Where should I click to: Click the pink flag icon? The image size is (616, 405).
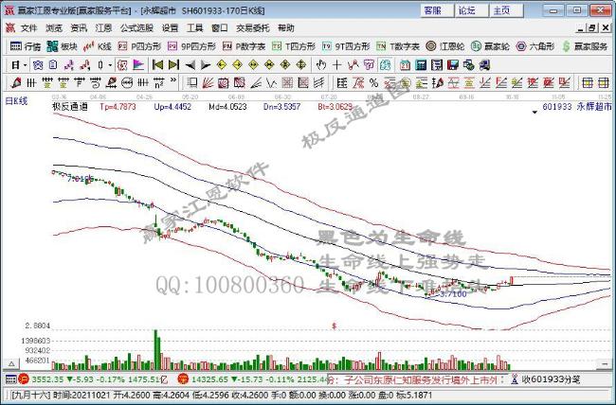(138, 64)
